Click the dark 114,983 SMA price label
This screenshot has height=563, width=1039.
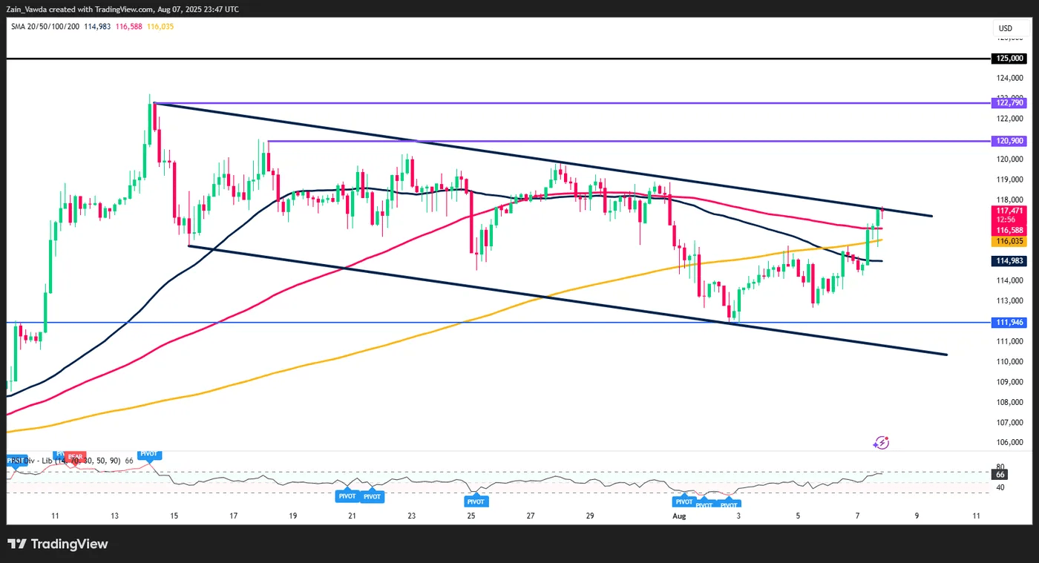[1010, 260]
